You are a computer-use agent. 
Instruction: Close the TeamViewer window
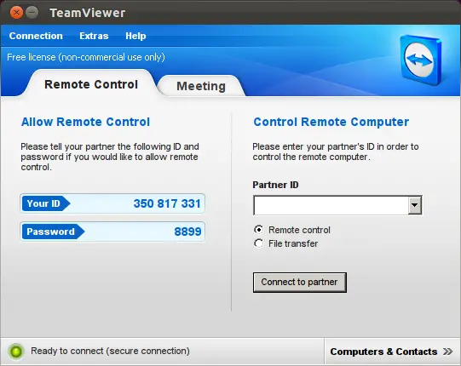(16, 13)
